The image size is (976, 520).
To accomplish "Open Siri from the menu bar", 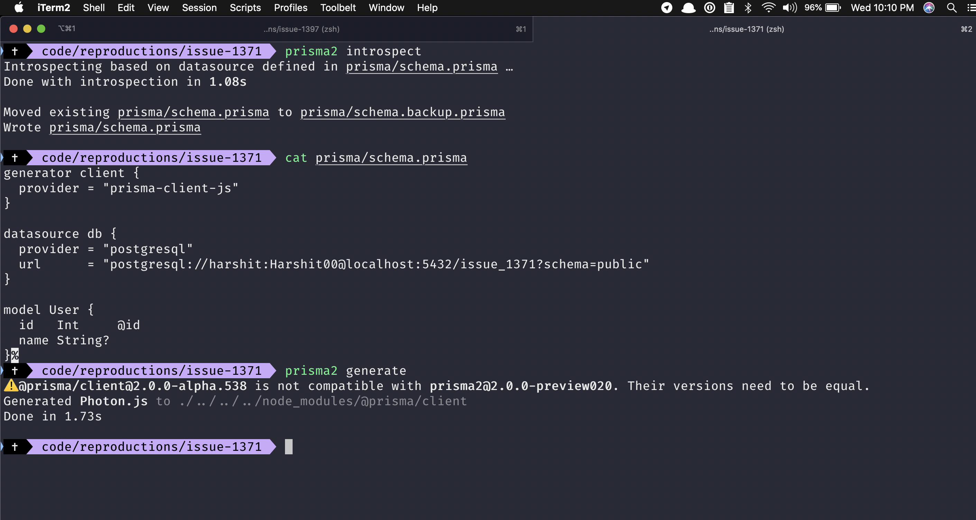I will [928, 8].
